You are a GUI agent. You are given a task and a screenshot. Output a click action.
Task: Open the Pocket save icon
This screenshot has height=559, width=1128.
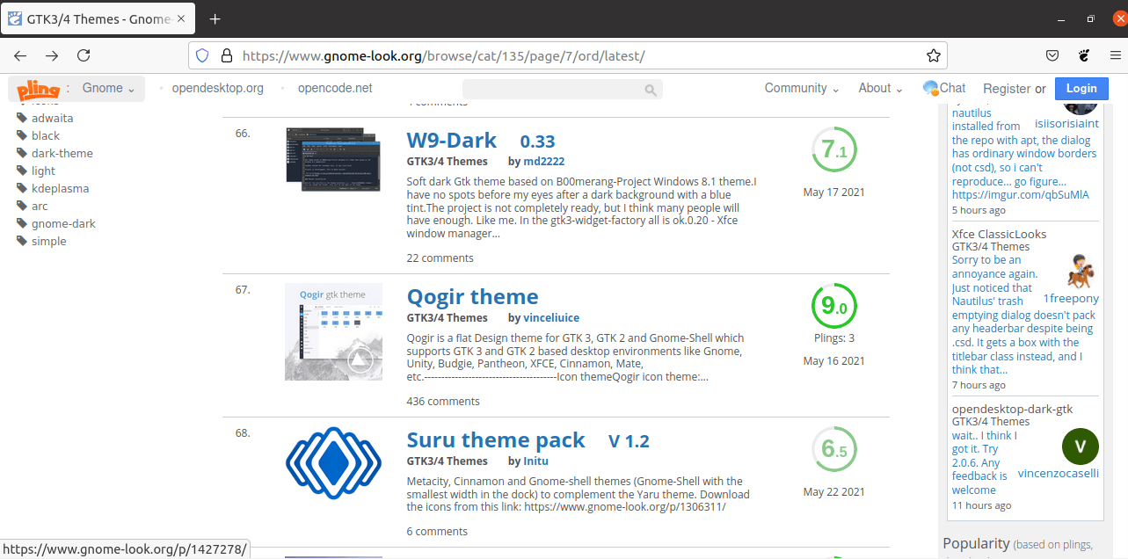tap(1052, 55)
